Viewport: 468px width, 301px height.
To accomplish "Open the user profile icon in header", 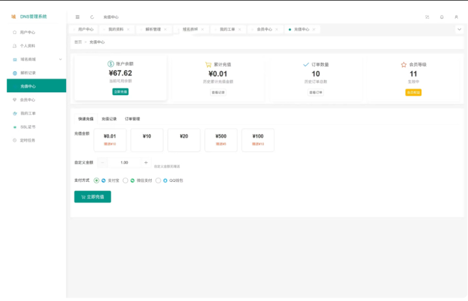I will (x=456, y=17).
